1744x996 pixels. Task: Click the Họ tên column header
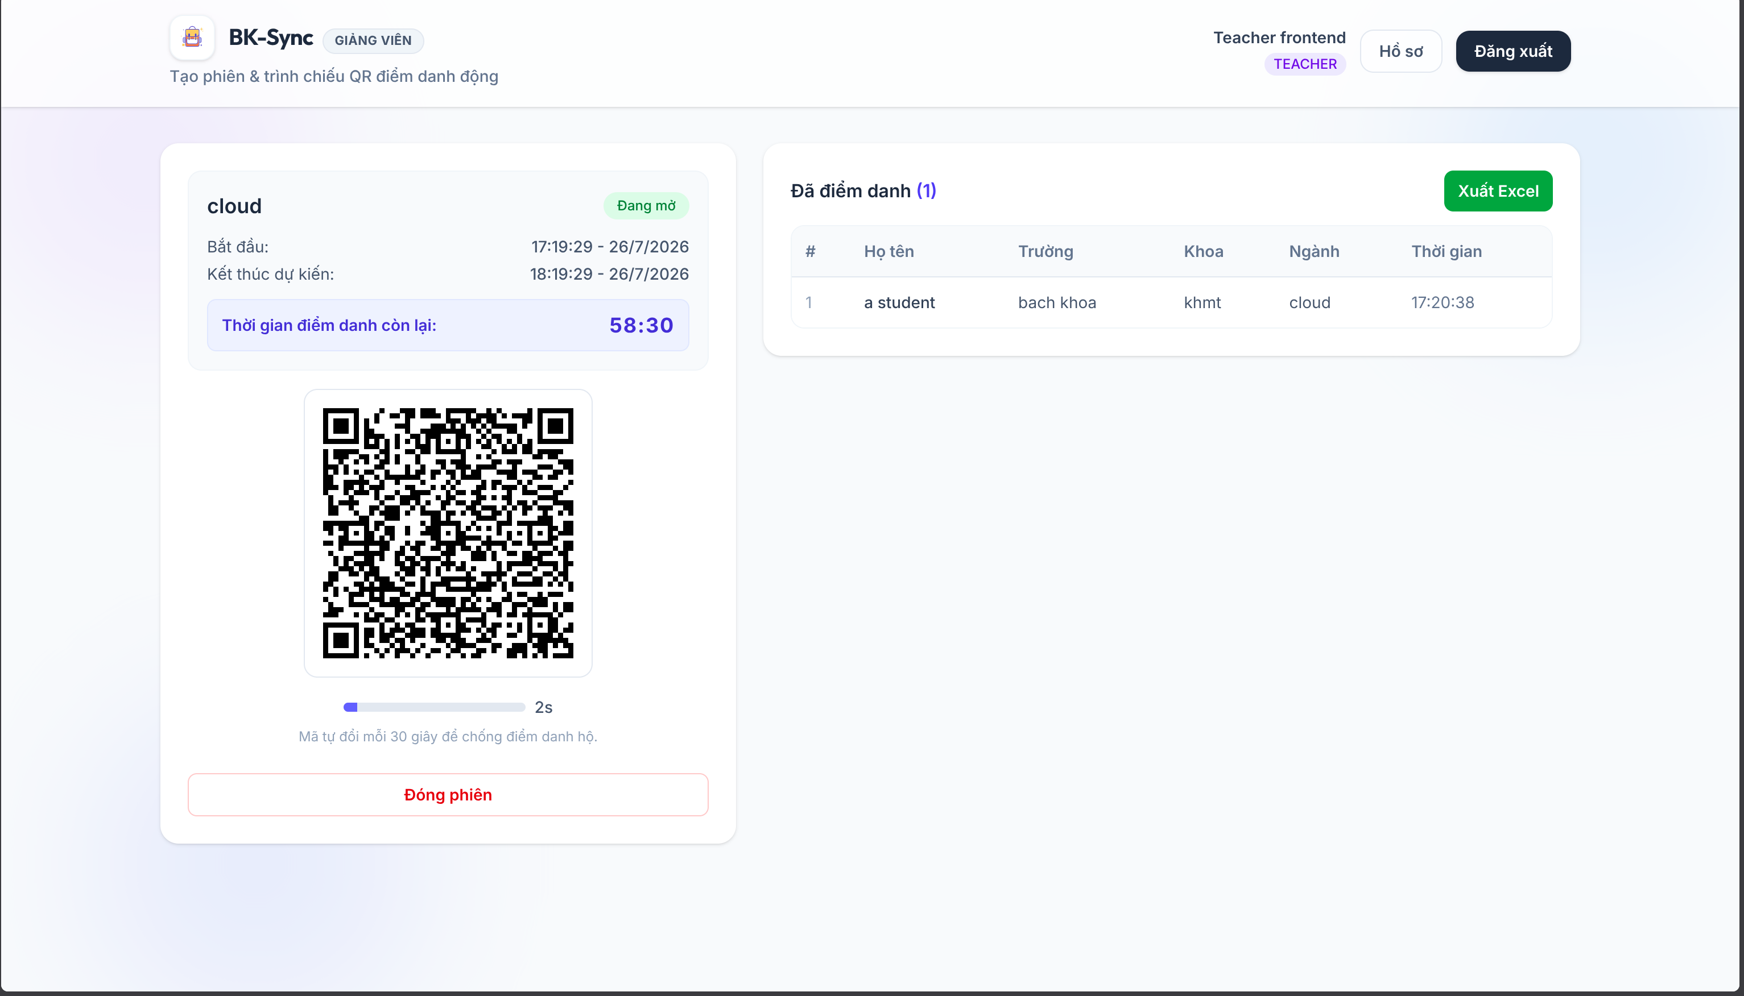888,252
